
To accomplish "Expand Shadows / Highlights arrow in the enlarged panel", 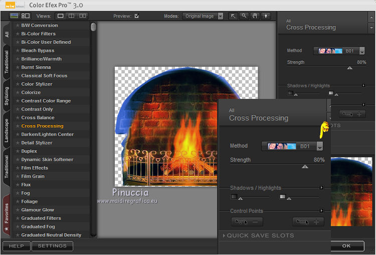I will (321, 188).
